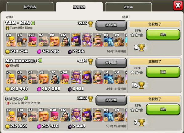
Task: Click the green badge beside TAM - KEN
Action: click(33, 23)
